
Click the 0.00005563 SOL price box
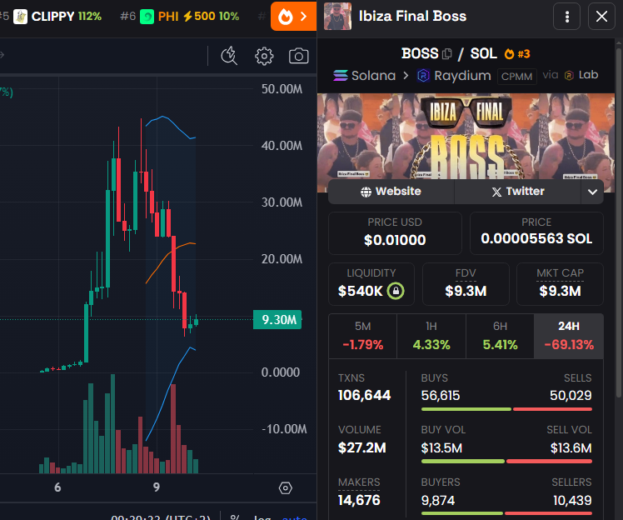[x=536, y=233]
